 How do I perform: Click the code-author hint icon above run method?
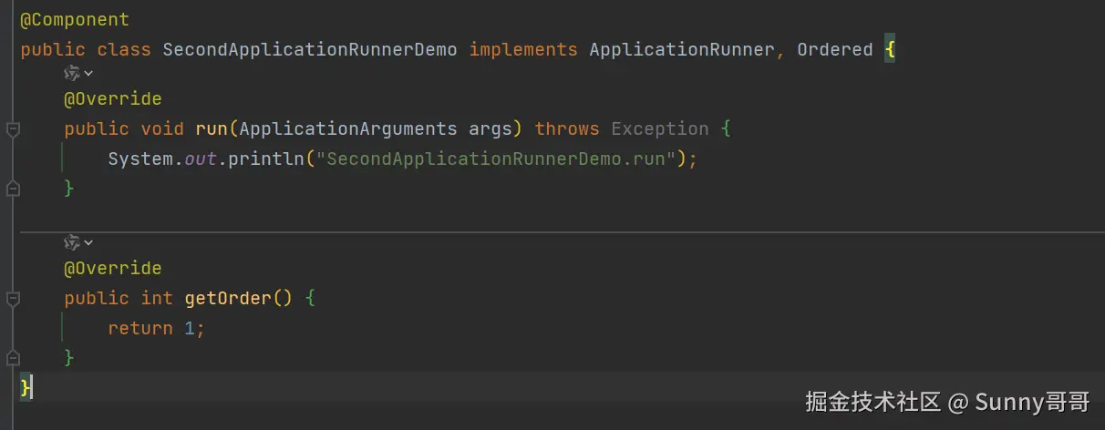coord(72,73)
